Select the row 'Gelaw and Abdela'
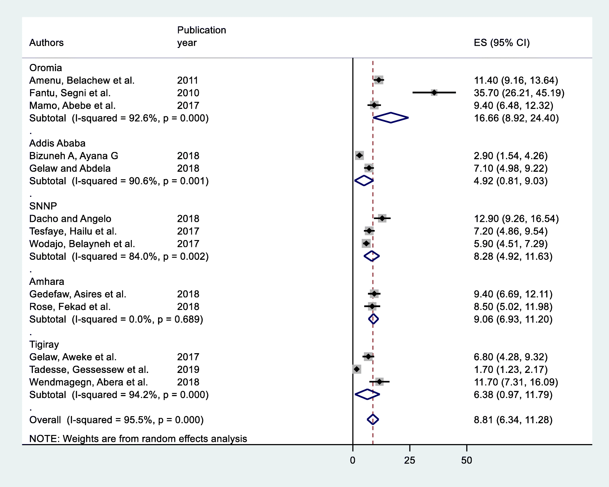 click(x=288, y=168)
